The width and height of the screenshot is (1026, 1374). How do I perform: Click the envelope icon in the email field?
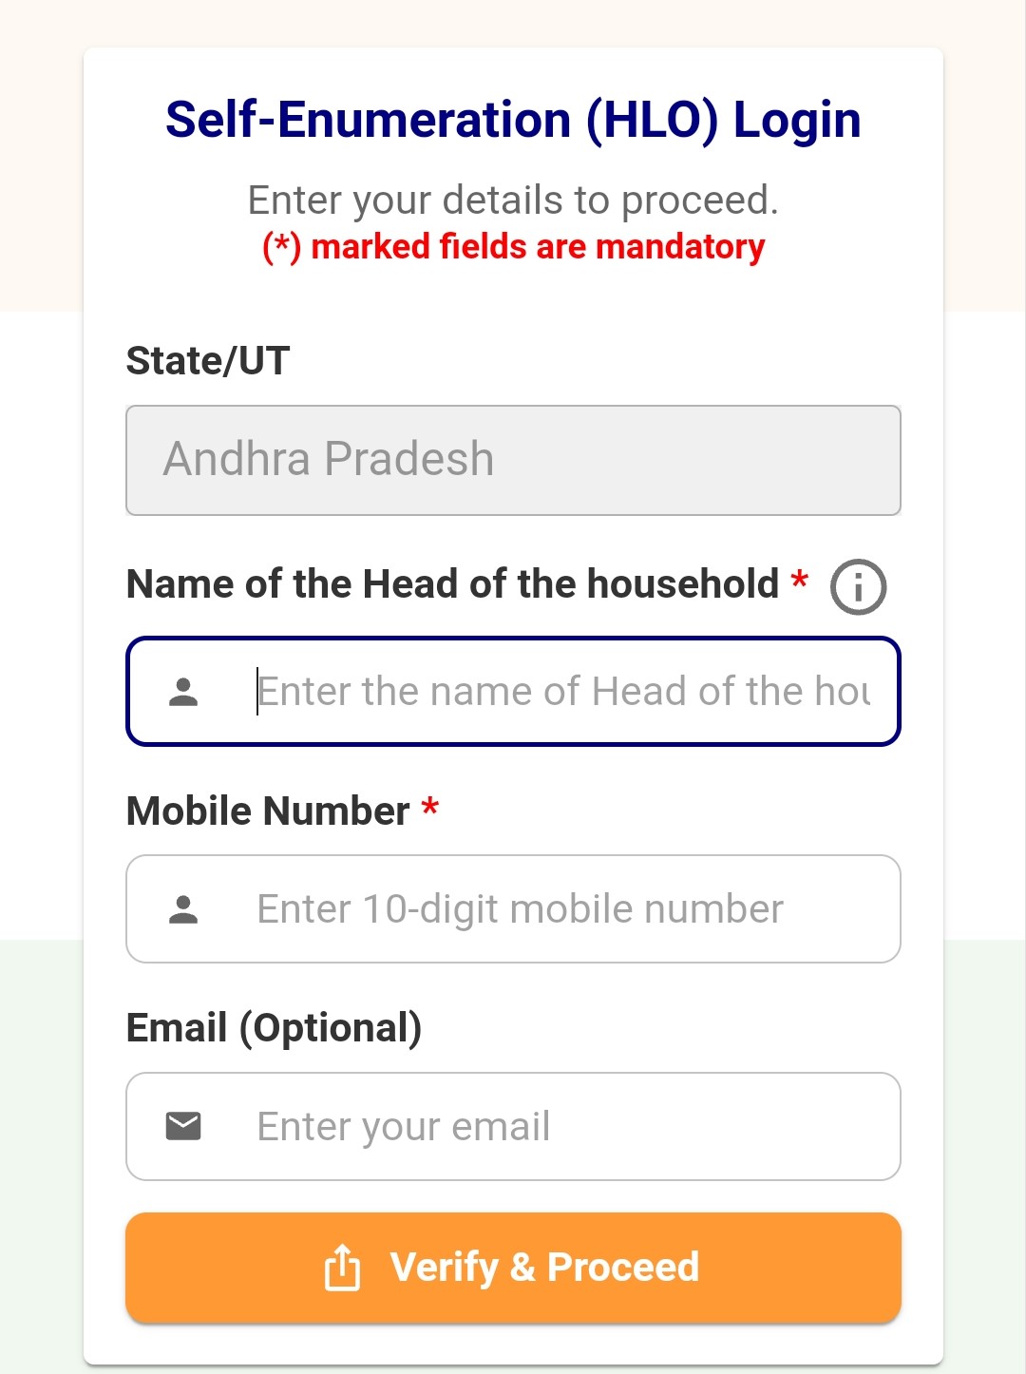(182, 1125)
